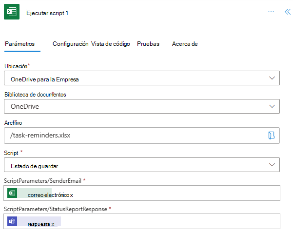
Task: Open the Acerca de tab
Action: [x=184, y=44]
